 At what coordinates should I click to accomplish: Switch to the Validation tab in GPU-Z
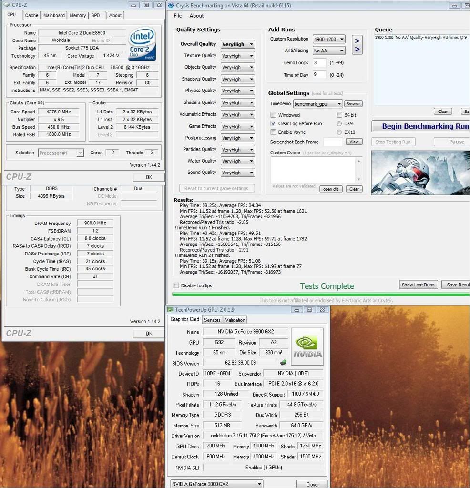(x=235, y=320)
